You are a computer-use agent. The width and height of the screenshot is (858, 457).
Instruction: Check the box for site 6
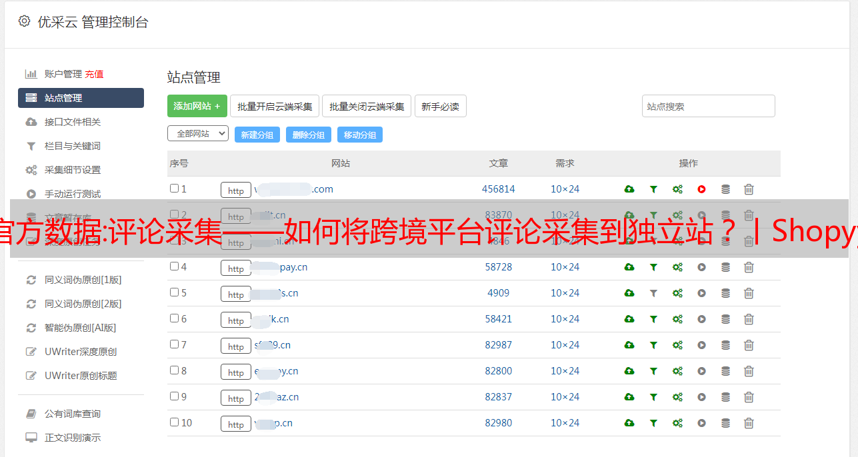click(174, 318)
